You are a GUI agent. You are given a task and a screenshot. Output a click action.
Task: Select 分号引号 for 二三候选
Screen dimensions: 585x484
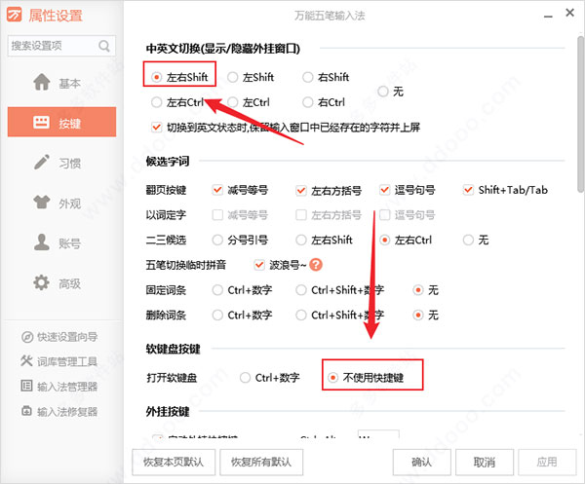point(217,240)
